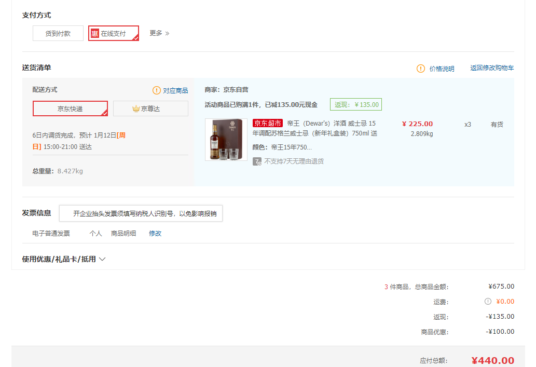536x367 pixels.
Task: Select 在线支付 payment option
Action: click(x=114, y=33)
